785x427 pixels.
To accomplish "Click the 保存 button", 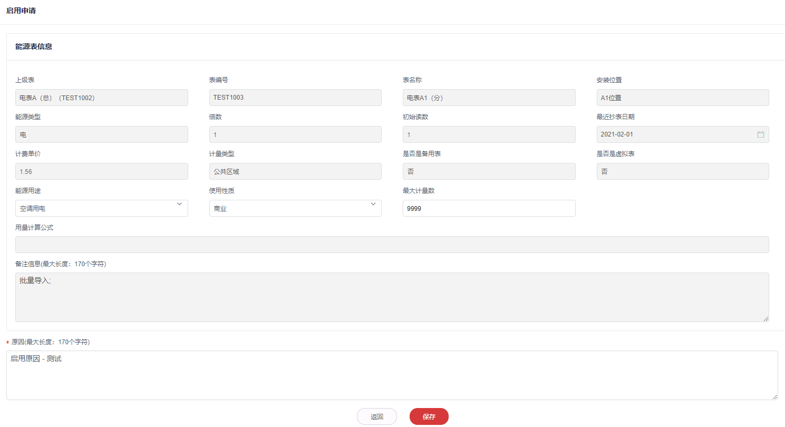I will [x=429, y=416].
